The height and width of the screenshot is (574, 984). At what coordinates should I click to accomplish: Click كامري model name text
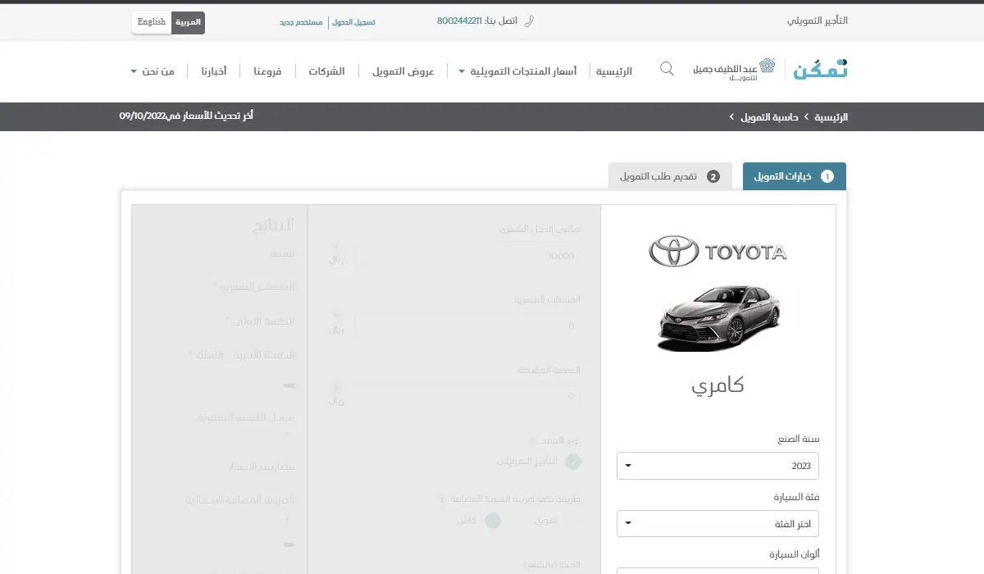pos(717,385)
